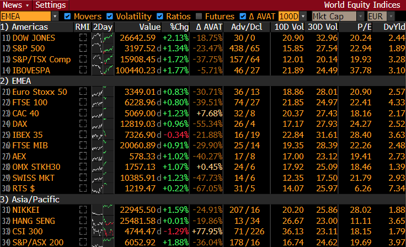Image resolution: width=406 pixels, height=247 pixels.
Task: Open the Euro Stoxx 50 index
Action: 40,92
